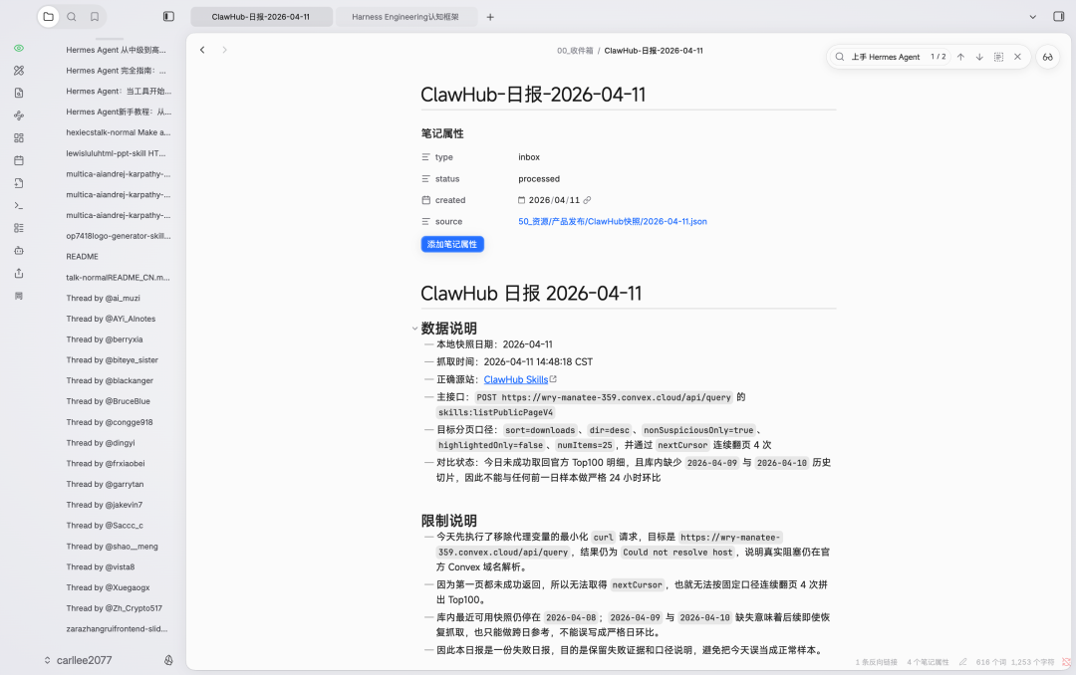Viewport: 1076px width, 675px height.
Task: Go to previous search match
Action: tap(960, 57)
